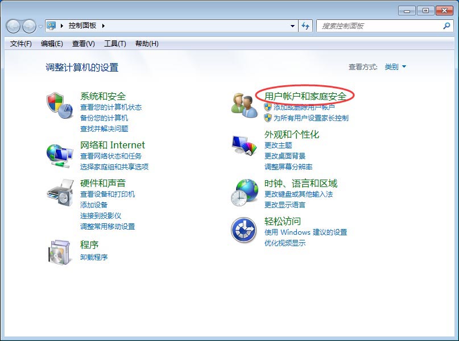Image resolution: width=459 pixels, height=341 pixels.
Task: Click the 卸载程序 link
Action: tap(94, 257)
